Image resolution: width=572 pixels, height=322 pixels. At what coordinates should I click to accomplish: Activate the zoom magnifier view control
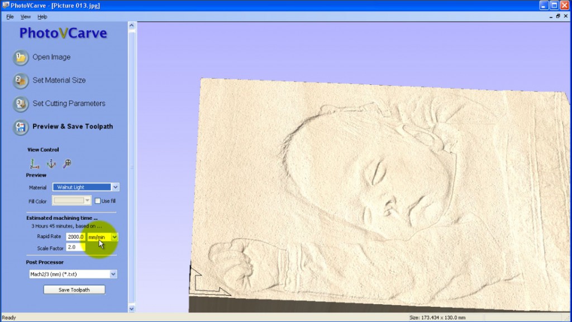point(69,163)
